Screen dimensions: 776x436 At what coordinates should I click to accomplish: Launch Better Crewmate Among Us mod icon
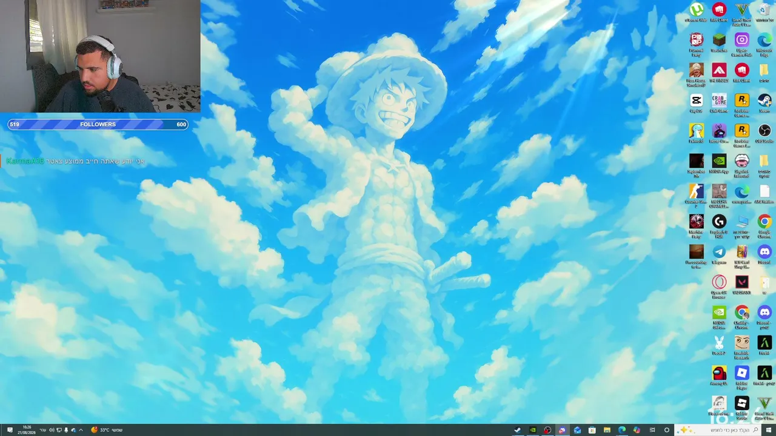[719, 133]
